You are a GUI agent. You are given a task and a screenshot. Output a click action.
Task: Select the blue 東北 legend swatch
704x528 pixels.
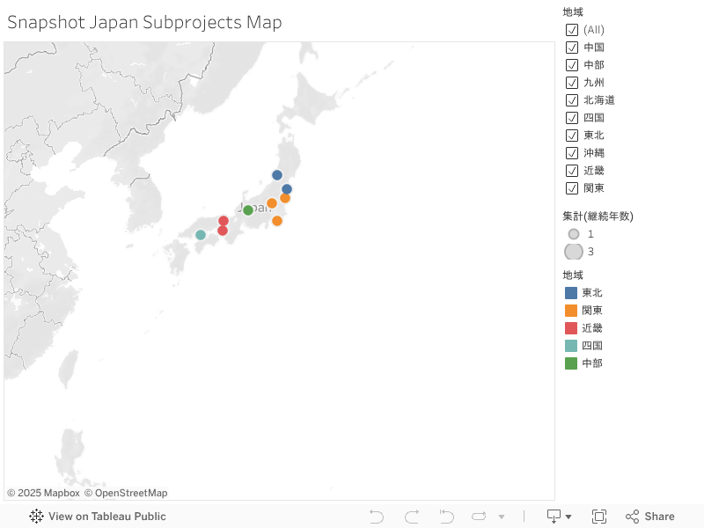(x=570, y=293)
